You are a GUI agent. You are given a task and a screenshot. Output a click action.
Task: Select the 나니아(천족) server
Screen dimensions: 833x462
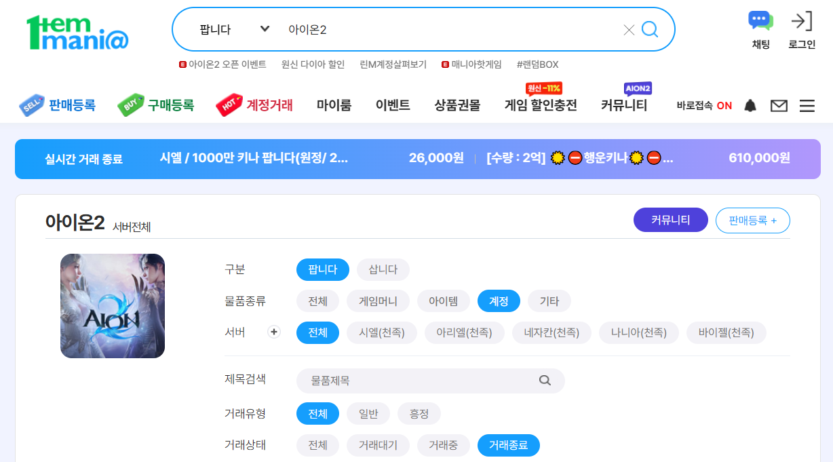639,332
